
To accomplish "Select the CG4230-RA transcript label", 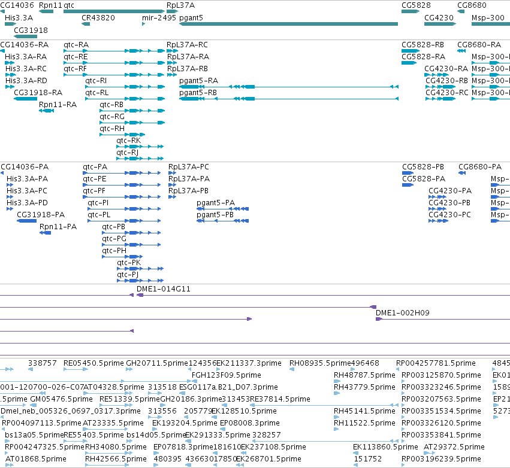I will tap(446, 69).
